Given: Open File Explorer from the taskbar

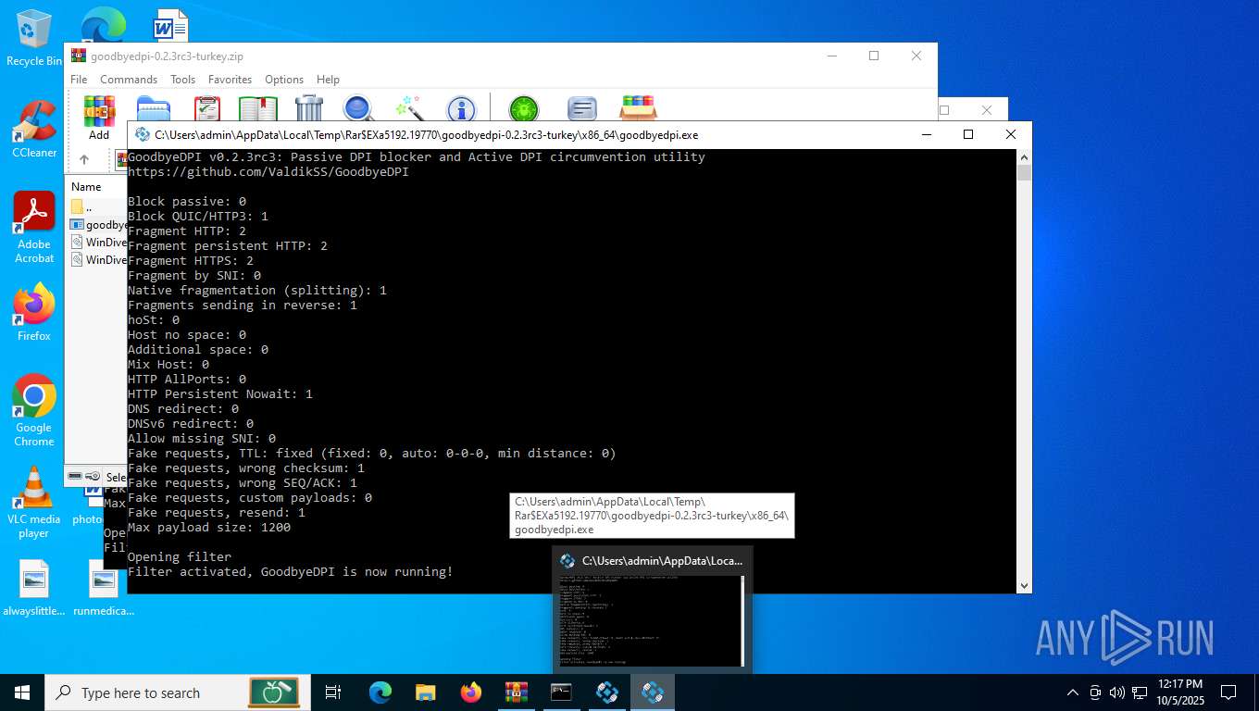Looking at the screenshot, I should point(426,692).
